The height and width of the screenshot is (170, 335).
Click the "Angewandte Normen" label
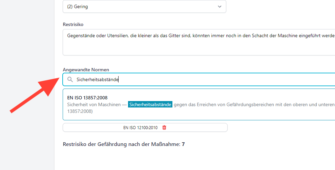point(86,70)
